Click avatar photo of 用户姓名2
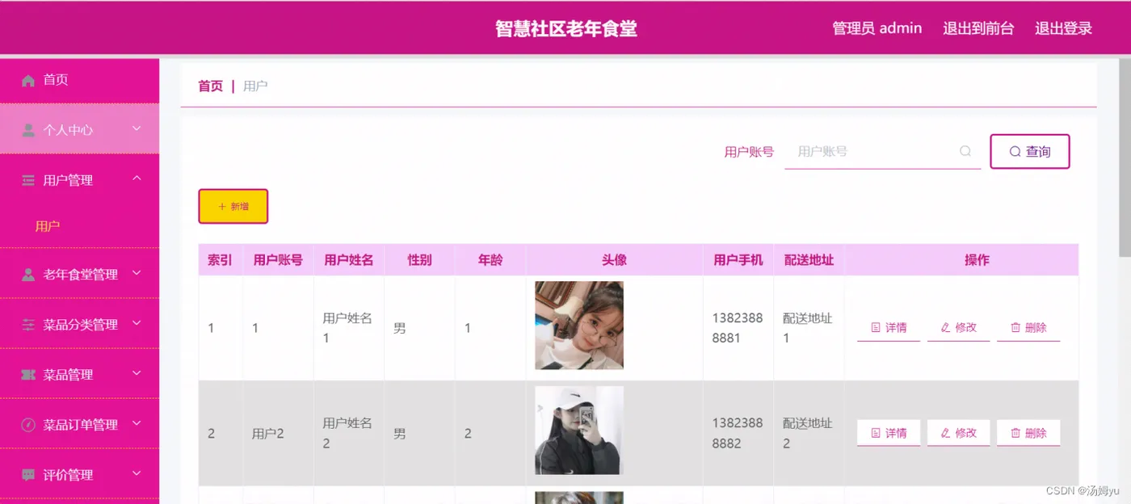 click(x=579, y=430)
